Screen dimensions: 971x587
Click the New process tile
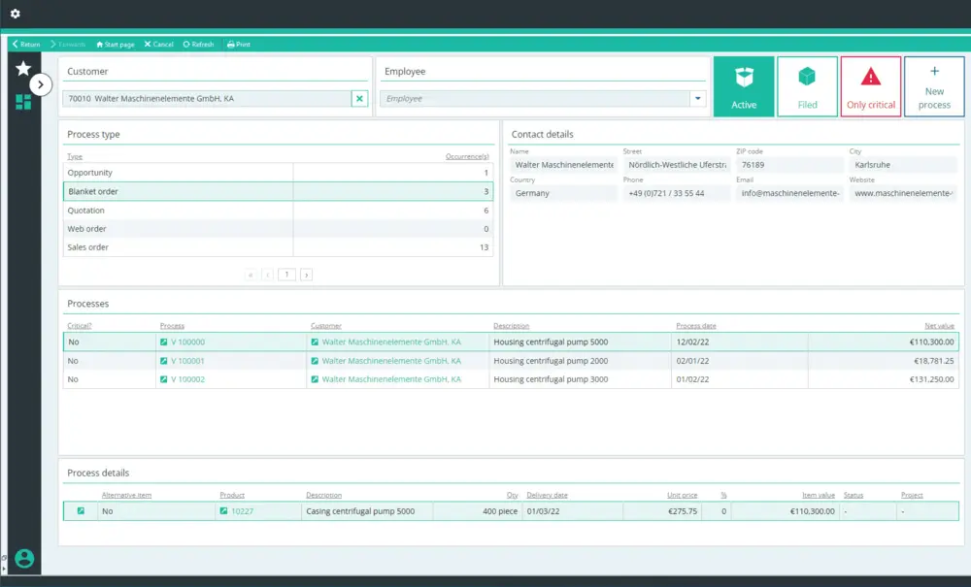tap(934, 86)
